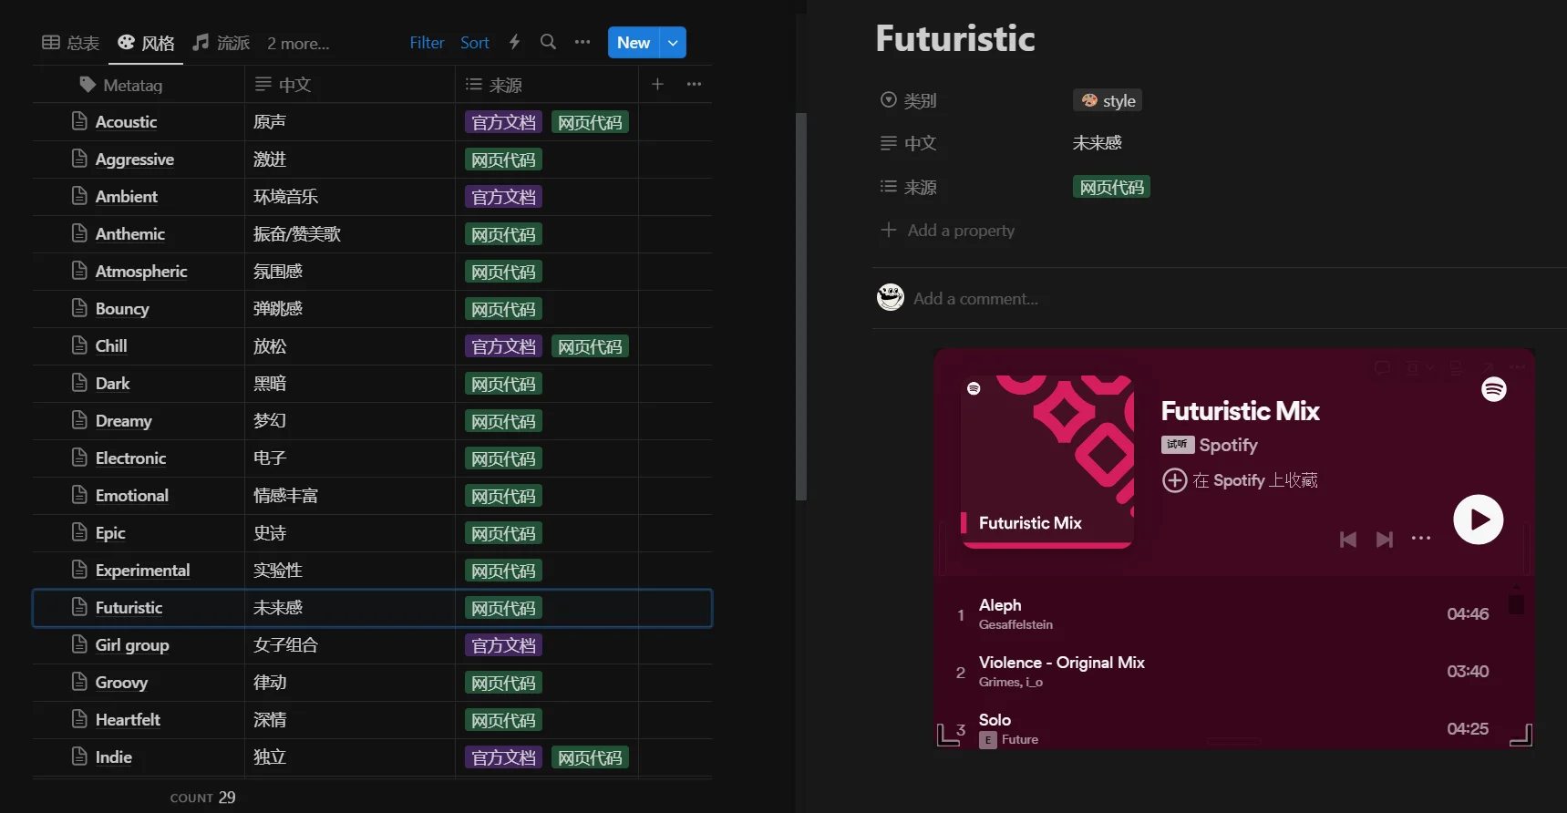Click the Heartfelt row page icon
The width and height of the screenshot is (1567, 813).
pyautogui.click(x=79, y=719)
